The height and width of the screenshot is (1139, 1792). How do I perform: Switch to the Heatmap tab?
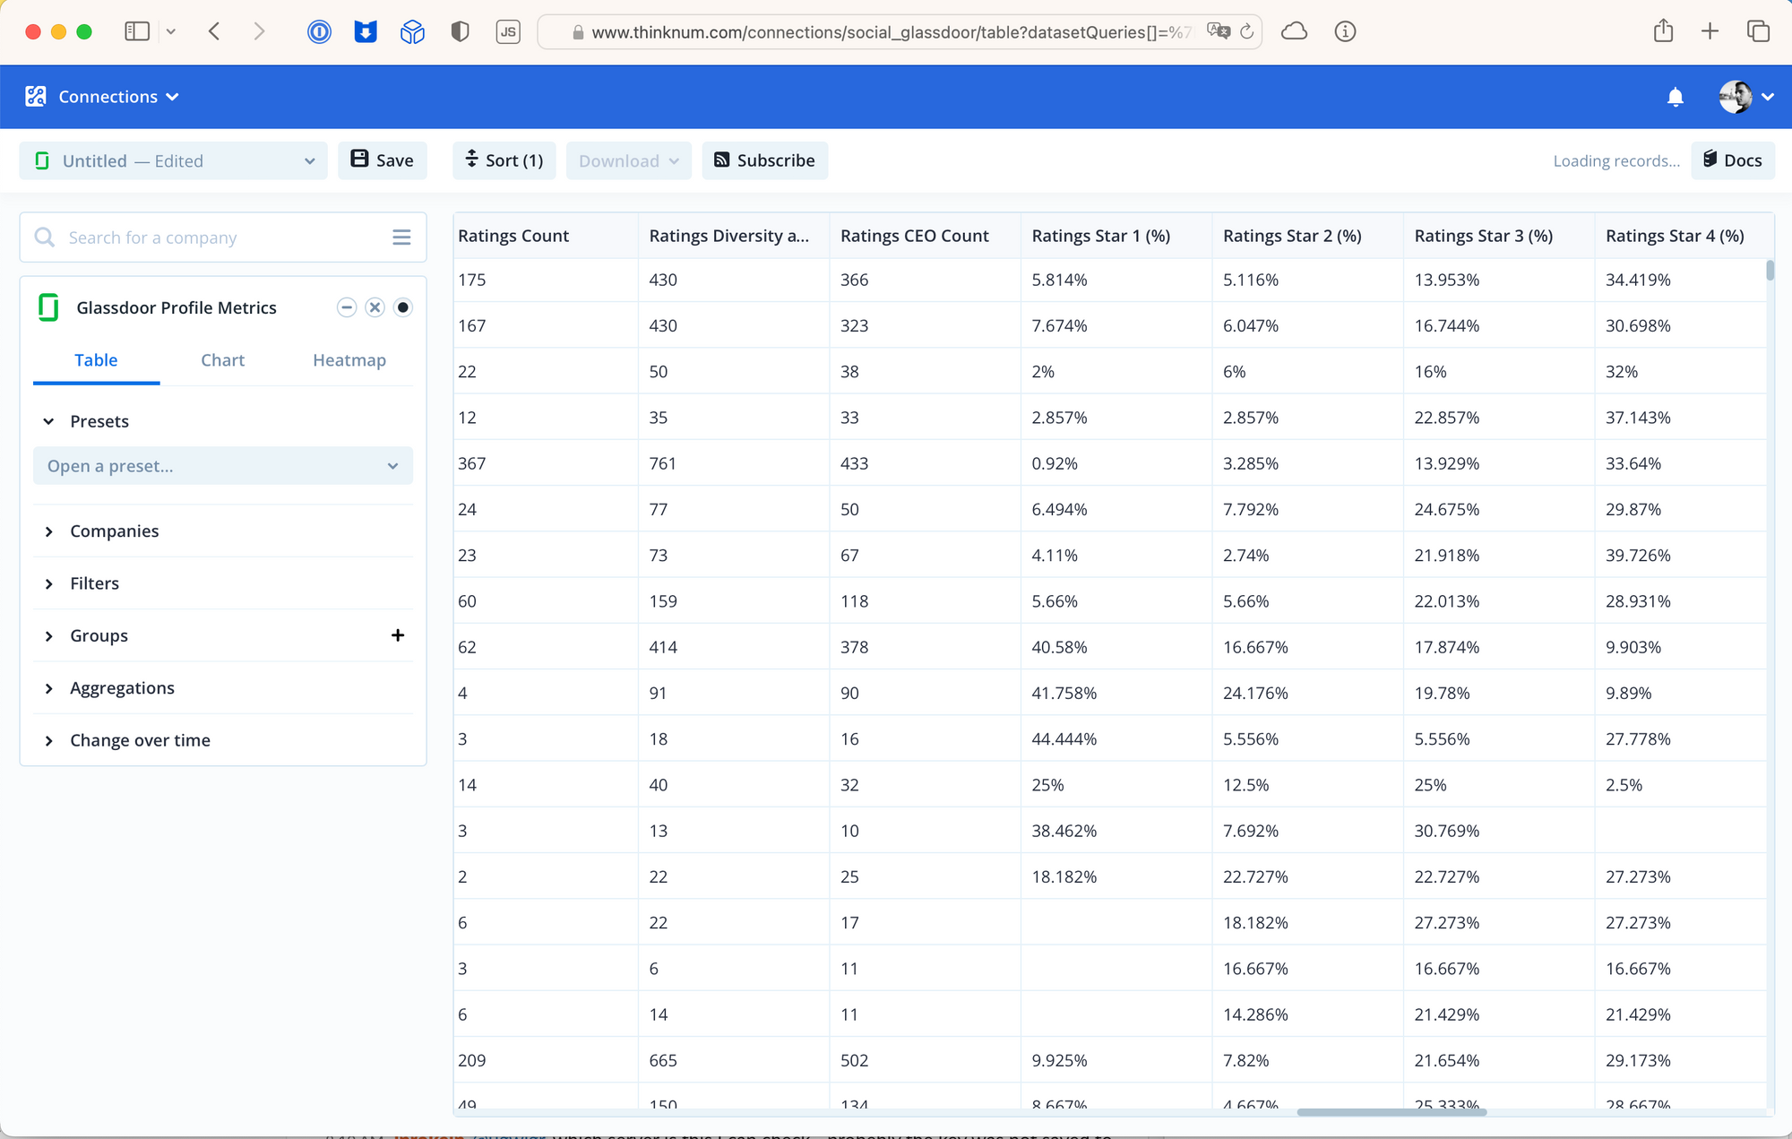click(x=349, y=360)
